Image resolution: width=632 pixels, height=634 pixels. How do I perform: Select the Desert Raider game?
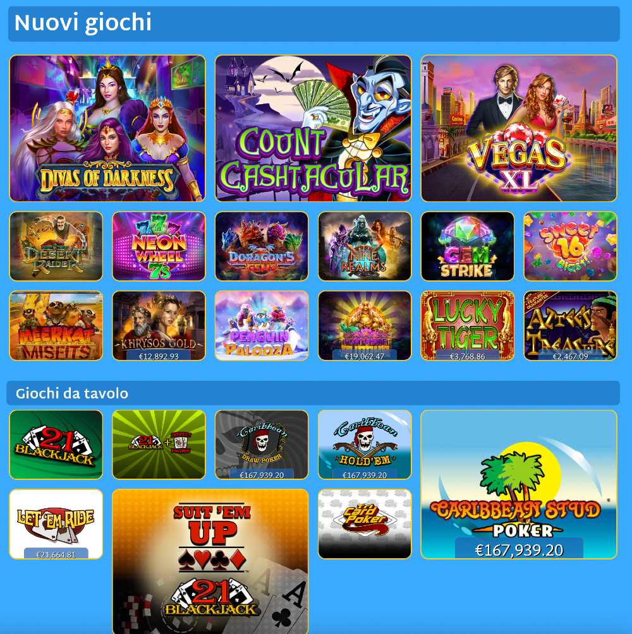(56, 246)
